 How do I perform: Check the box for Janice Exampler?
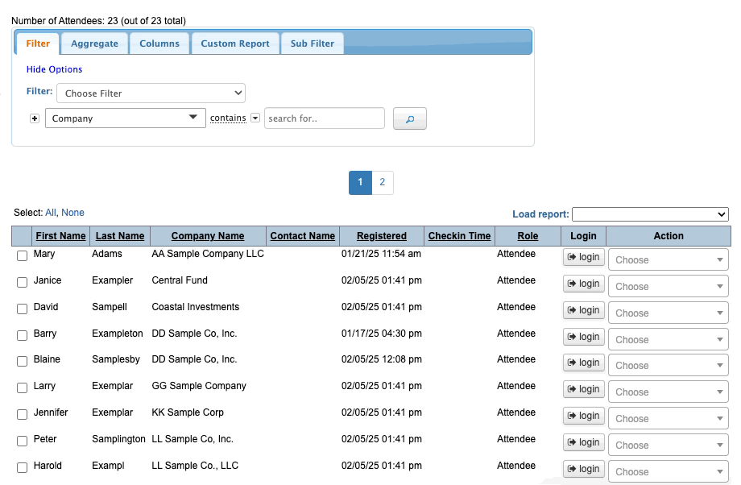coord(23,282)
